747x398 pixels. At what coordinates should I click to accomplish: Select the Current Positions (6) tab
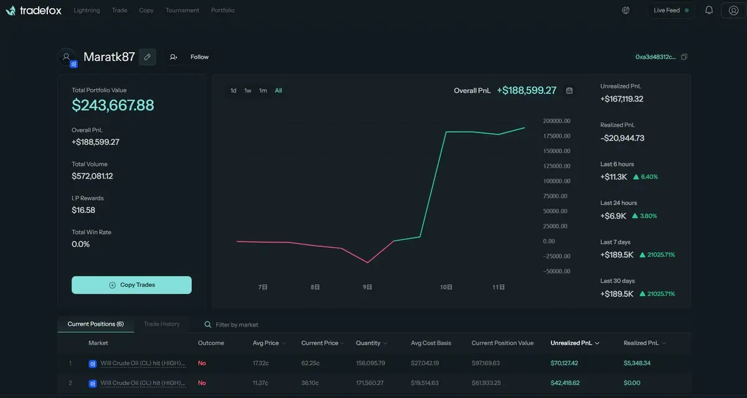pyautogui.click(x=96, y=324)
